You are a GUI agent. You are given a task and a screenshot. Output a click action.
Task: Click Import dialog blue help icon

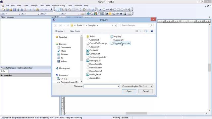coord(152,31)
